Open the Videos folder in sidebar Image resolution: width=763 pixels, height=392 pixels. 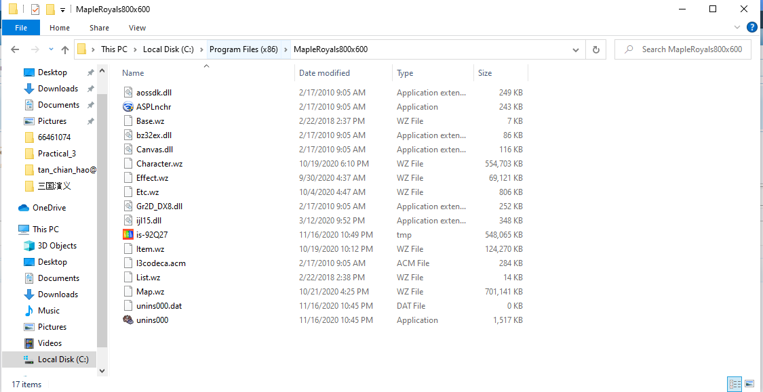(x=50, y=343)
